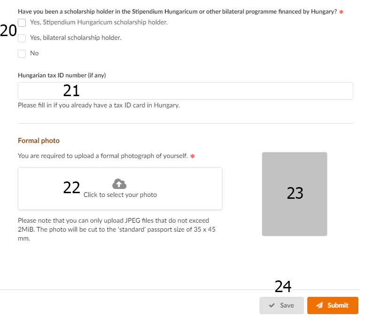This screenshot has height=324, width=372.
Task: Click the gray photo preview placeholder
Action: (x=294, y=194)
